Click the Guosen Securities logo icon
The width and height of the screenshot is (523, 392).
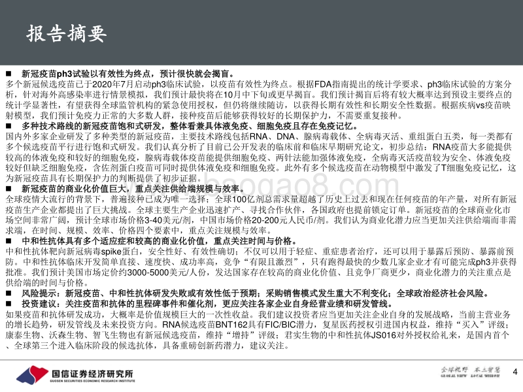(x=32, y=374)
